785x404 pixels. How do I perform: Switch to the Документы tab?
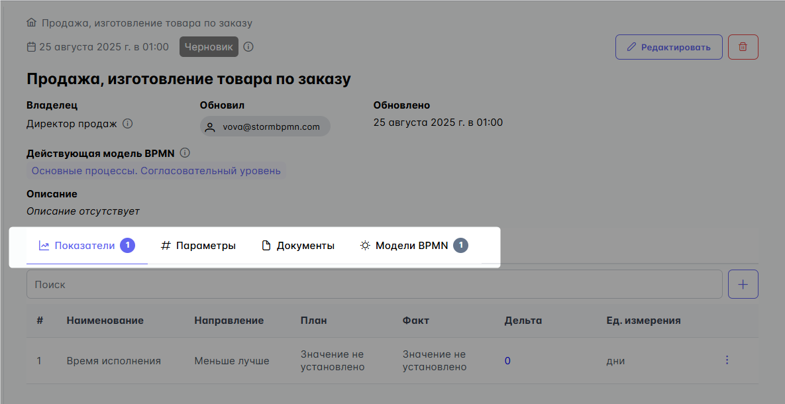click(x=298, y=246)
